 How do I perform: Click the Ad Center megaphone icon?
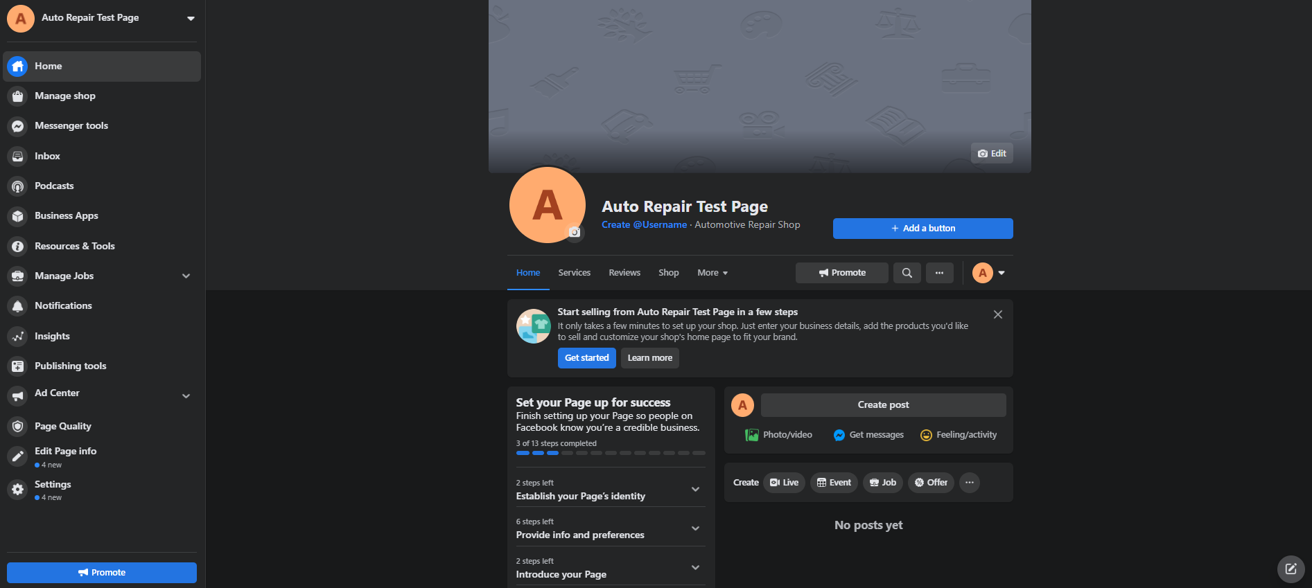tap(18, 396)
